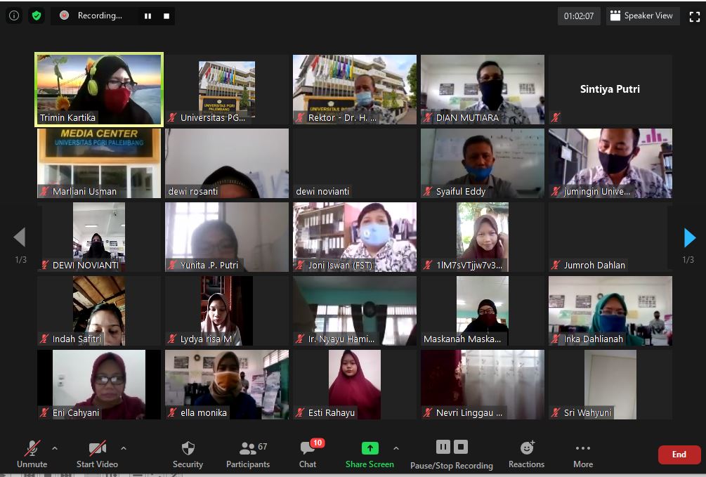Select Universitas PG... video tile

pyautogui.click(x=227, y=89)
